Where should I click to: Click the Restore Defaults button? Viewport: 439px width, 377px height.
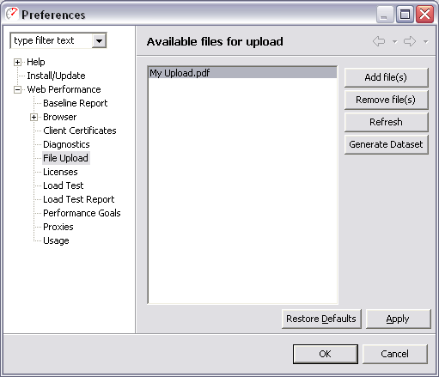point(321,319)
